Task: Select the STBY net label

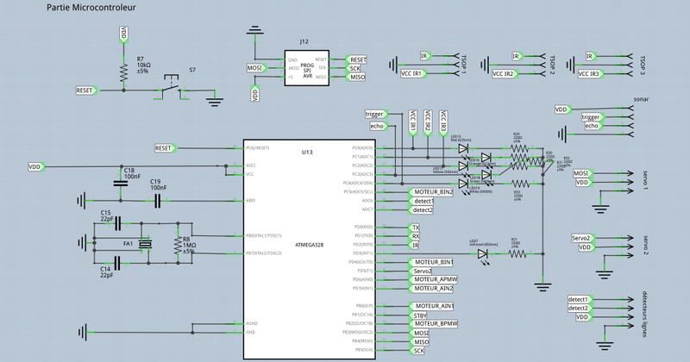Action: pos(419,315)
